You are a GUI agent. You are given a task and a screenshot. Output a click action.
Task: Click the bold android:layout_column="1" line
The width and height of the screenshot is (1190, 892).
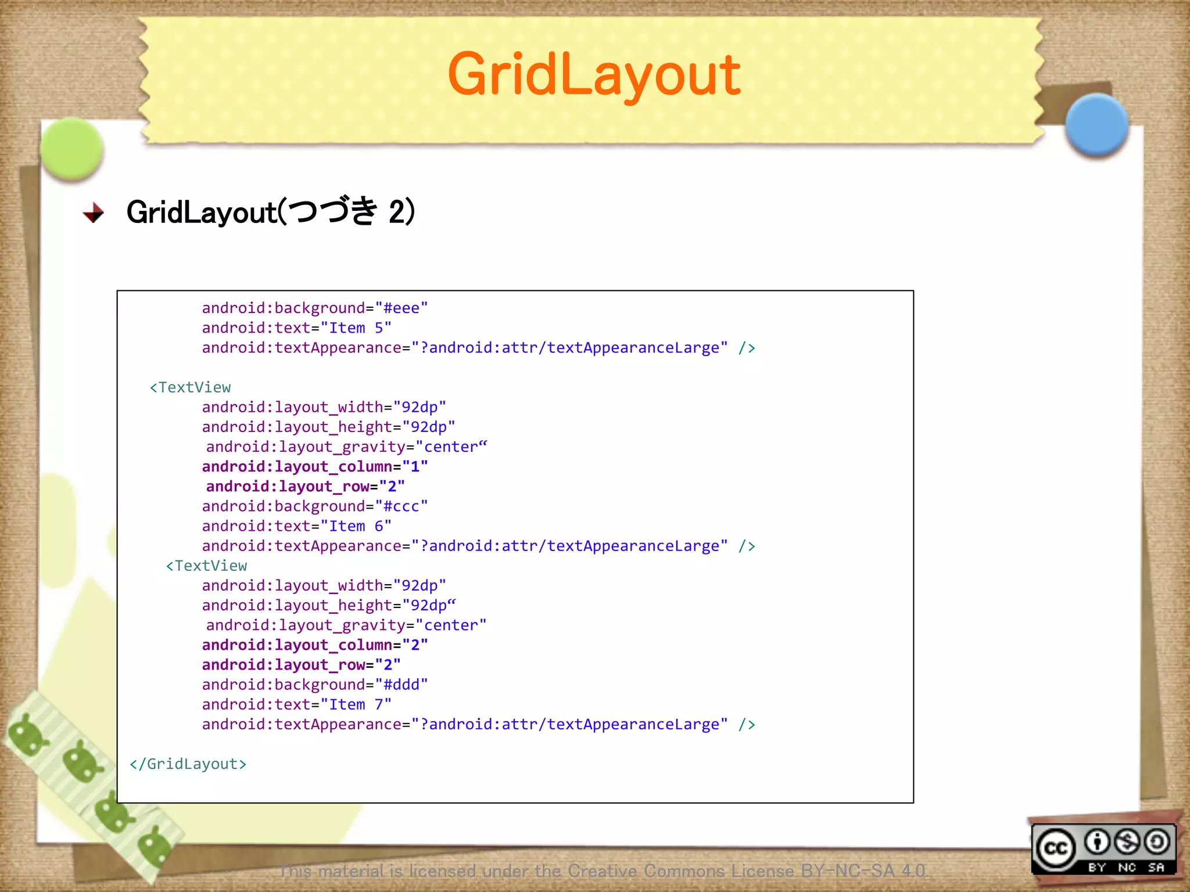(315, 466)
